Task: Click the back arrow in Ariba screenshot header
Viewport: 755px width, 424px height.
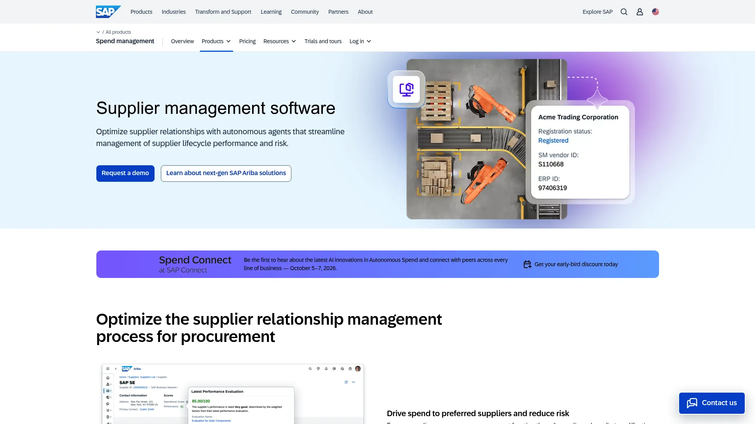Action: (x=116, y=369)
